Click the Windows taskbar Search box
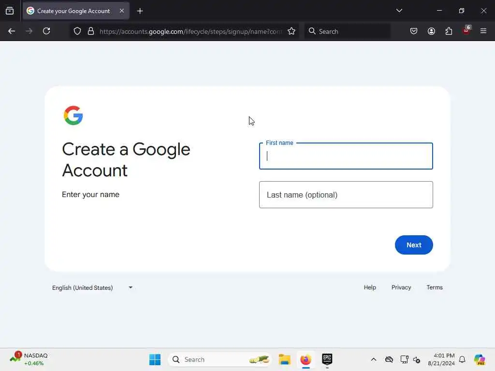The image size is (495, 371). point(220,359)
